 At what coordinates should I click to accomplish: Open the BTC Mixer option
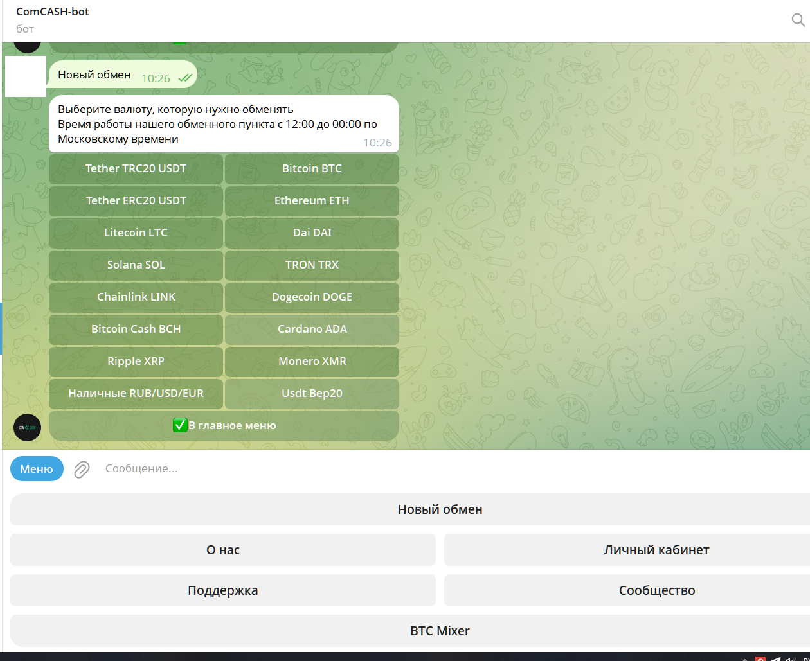(440, 631)
